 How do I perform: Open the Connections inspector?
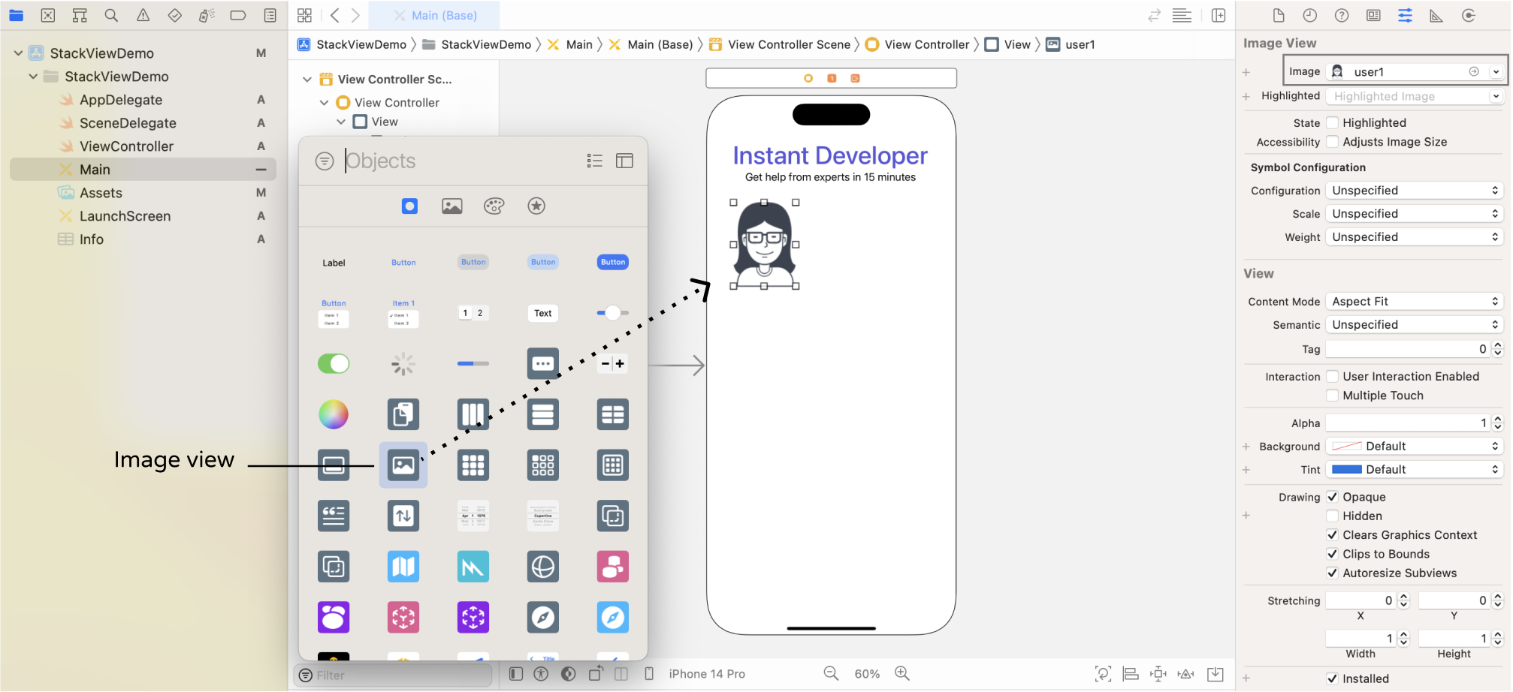[x=1469, y=15]
